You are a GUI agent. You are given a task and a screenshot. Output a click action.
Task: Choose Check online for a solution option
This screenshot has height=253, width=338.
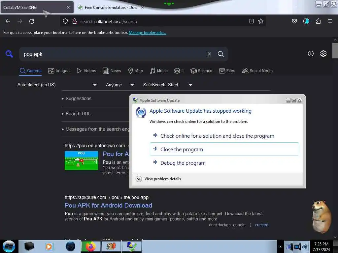[x=224, y=136]
